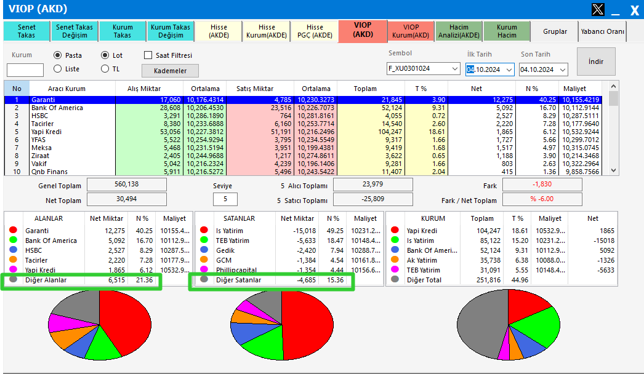Select Diğer Satanlar row
This screenshot has height=374, width=644.
[x=289, y=280]
